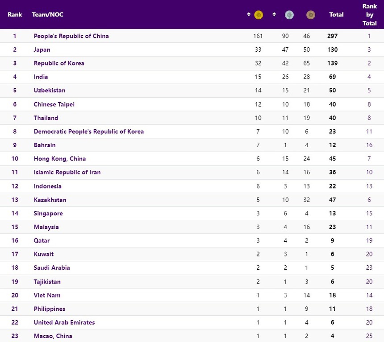Select Republic of Korea in the table

point(59,63)
